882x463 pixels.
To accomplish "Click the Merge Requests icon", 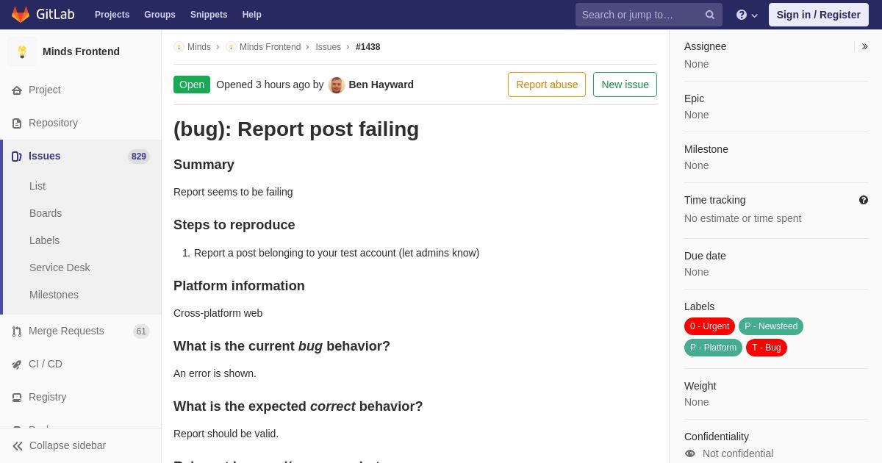I will click(x=17, y=331).
